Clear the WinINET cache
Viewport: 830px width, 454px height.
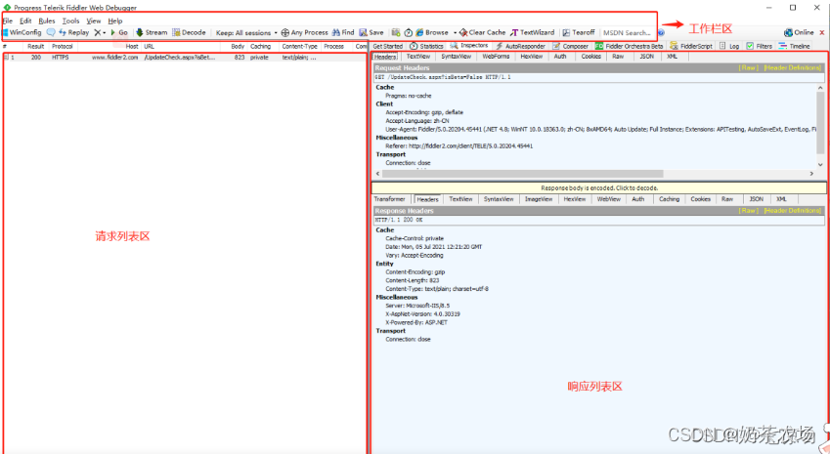click(482, 32)
